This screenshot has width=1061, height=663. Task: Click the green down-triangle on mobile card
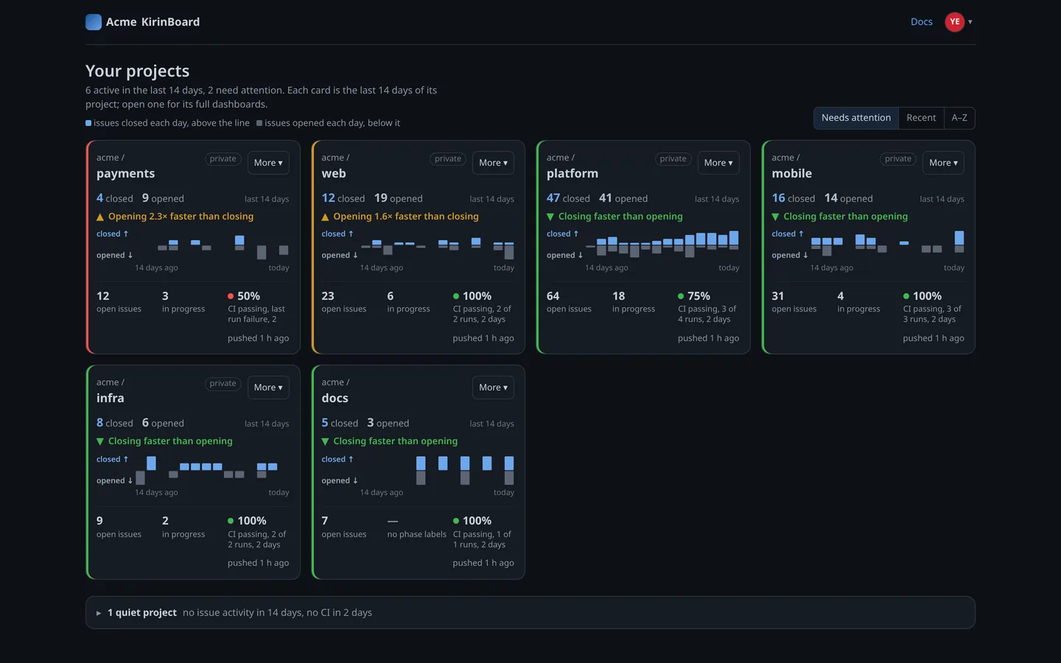(x=775, y=217)
